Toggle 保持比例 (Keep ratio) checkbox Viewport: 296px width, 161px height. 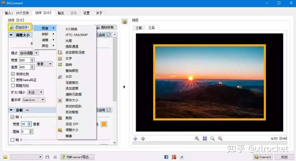13,74
